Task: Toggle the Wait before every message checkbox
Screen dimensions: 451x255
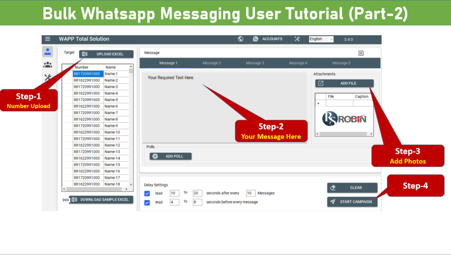Action: click(x=147, y=203)
